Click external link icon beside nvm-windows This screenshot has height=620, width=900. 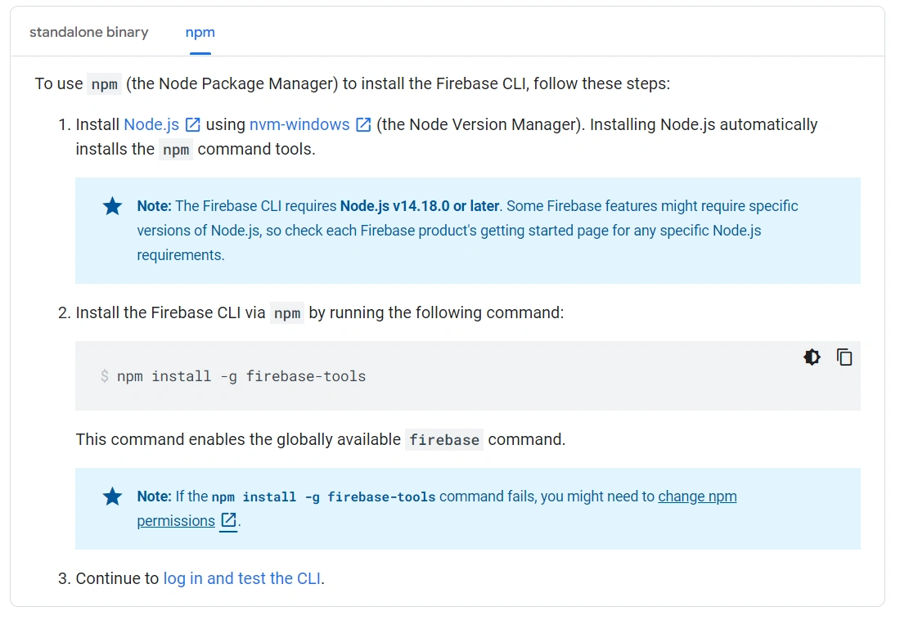pyautogui.click(x=364, y=124)
